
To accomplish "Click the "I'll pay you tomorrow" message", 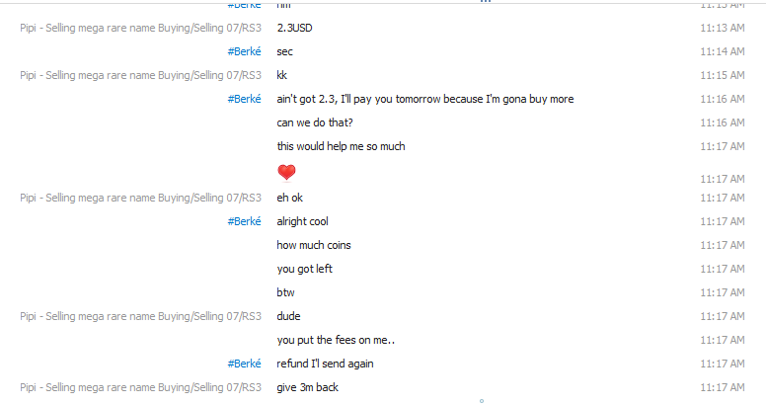I will (x=425, y=99).
